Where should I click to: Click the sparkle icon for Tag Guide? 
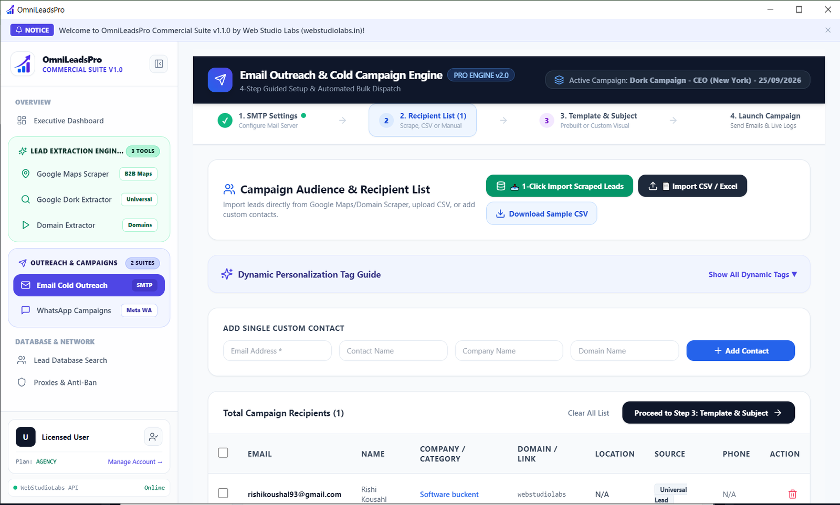coord(227,274)
